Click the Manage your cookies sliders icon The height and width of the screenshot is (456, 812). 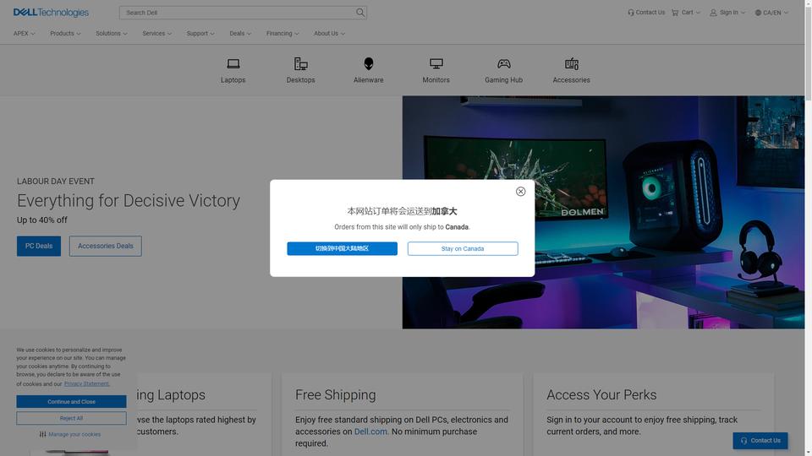43,434
